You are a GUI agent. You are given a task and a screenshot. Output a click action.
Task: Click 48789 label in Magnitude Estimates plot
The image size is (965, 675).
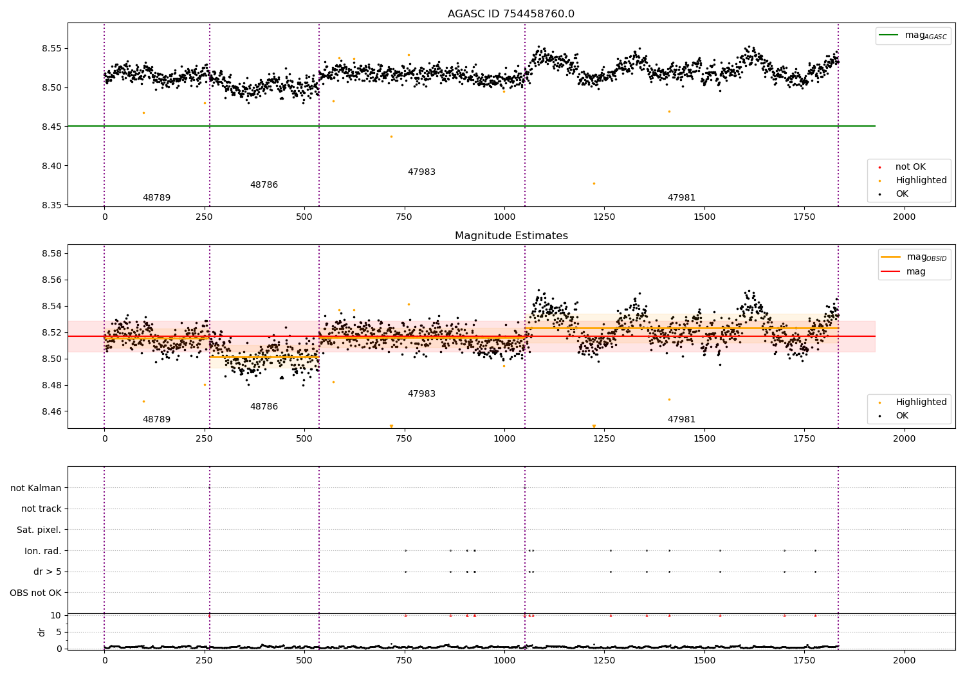(156, 420)
